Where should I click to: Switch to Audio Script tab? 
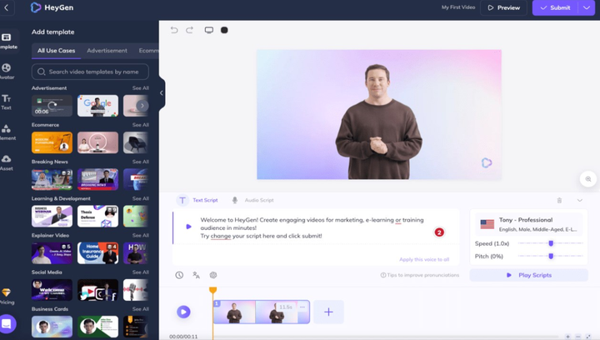coord(253,200)
